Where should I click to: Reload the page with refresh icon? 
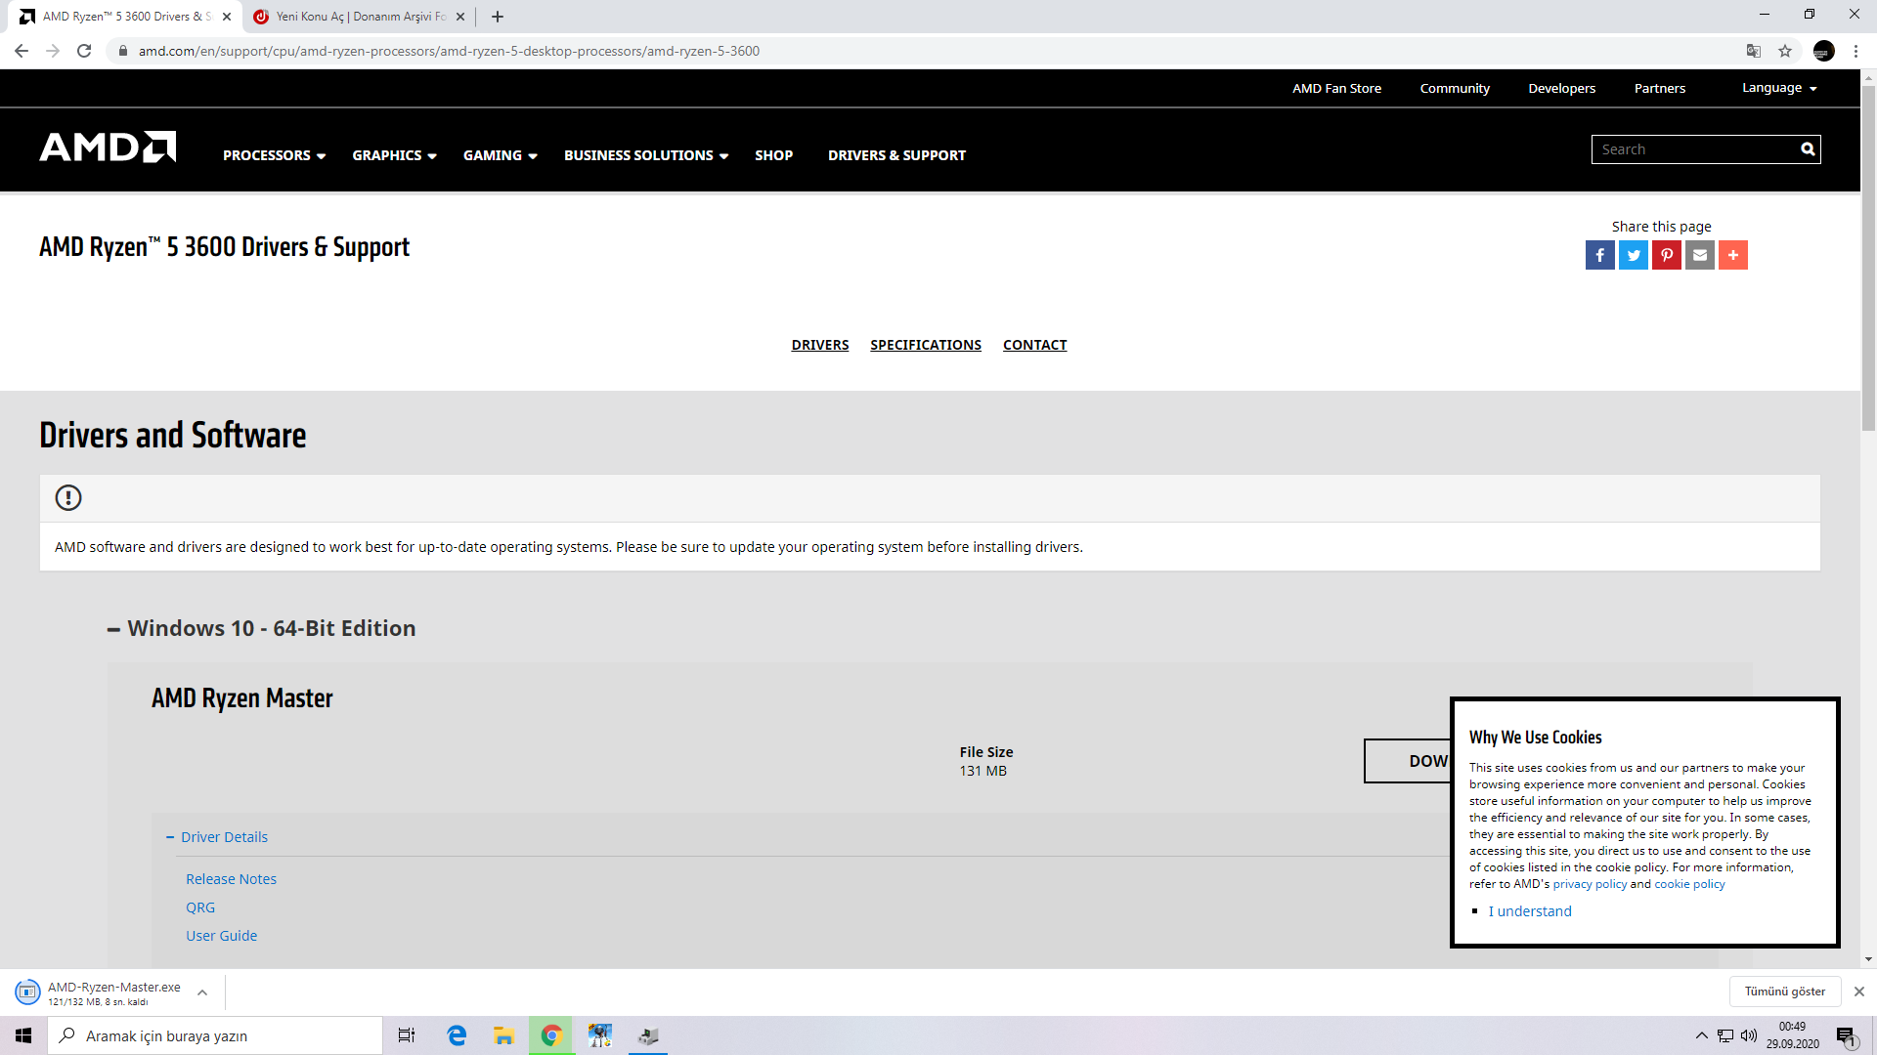click(x=84, y=51)
